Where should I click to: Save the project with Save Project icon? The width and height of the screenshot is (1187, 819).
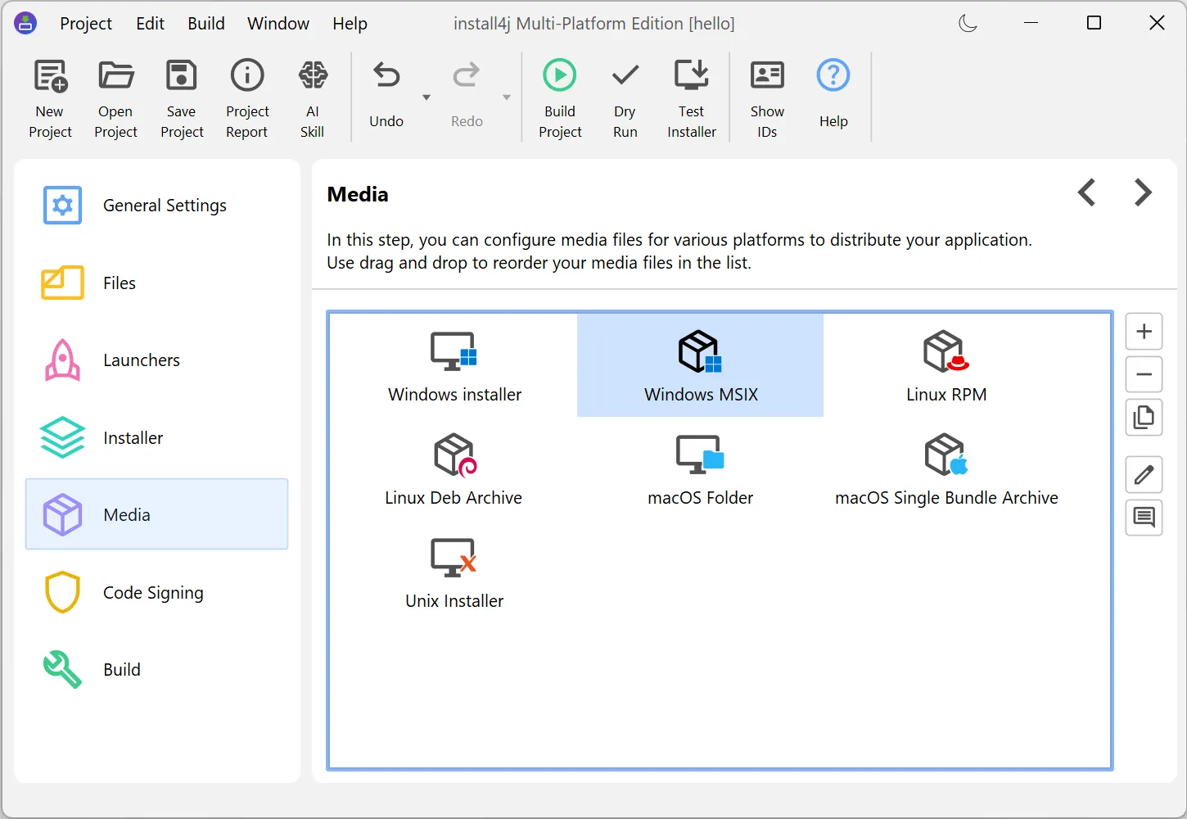pos(182,98)
